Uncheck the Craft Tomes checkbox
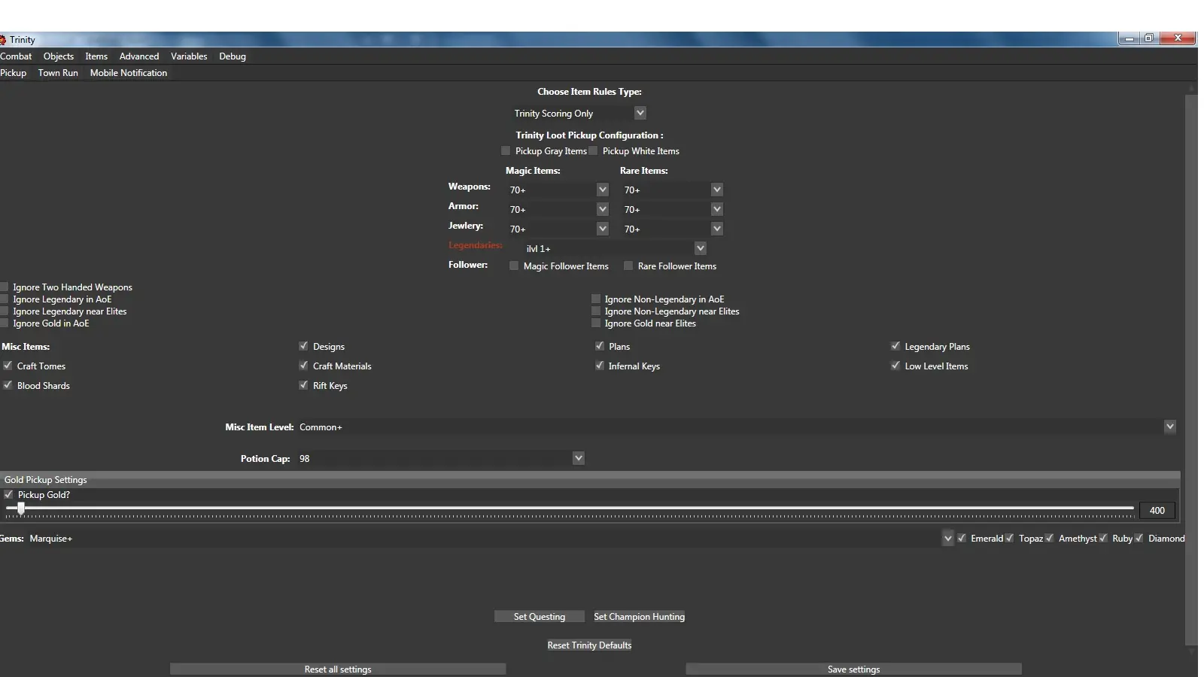The image size is (1204, 677). click(8, 366)
